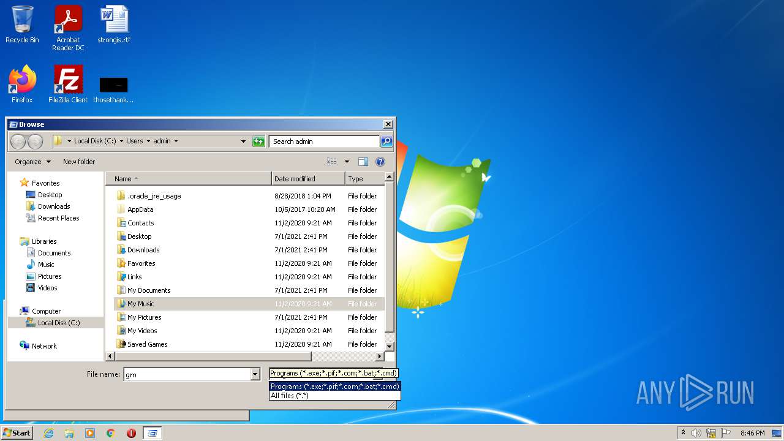Expand the Local Disk (C:) breadcrumb arrow

pos(121,141)
